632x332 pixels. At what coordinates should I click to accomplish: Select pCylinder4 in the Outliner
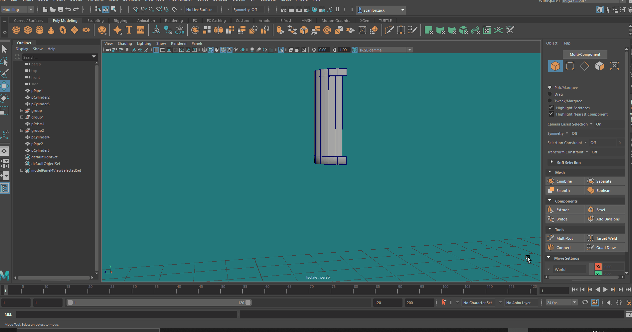tap(40, 137)
